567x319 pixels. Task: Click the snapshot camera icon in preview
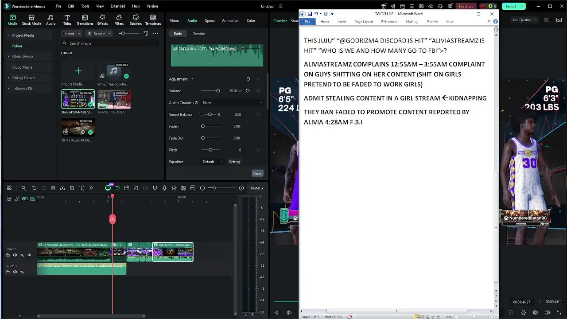pyautogui.click(x=536, y=313)
